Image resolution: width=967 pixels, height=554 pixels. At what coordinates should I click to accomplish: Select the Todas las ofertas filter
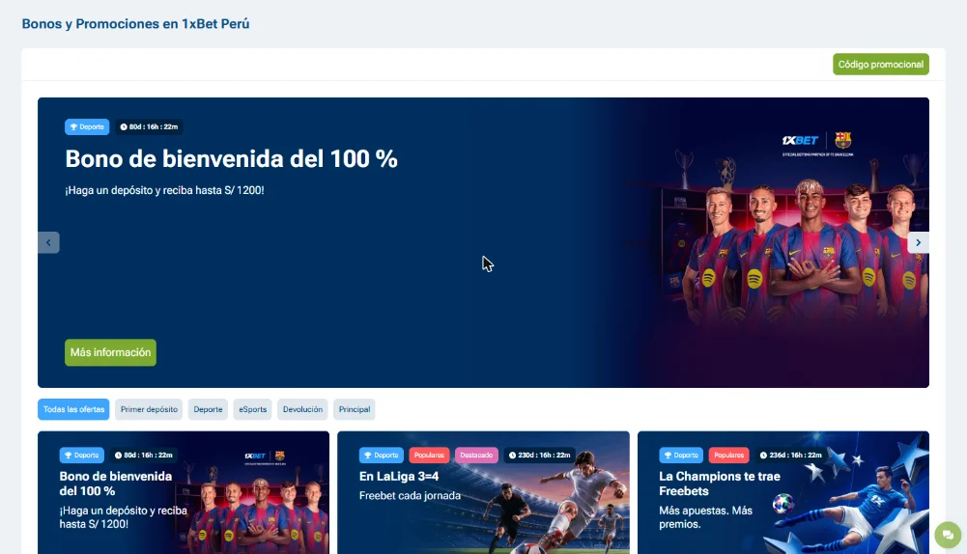73,409
